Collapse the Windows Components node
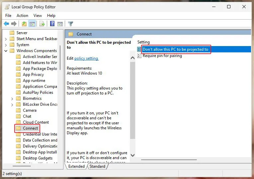 coord(6,51)
